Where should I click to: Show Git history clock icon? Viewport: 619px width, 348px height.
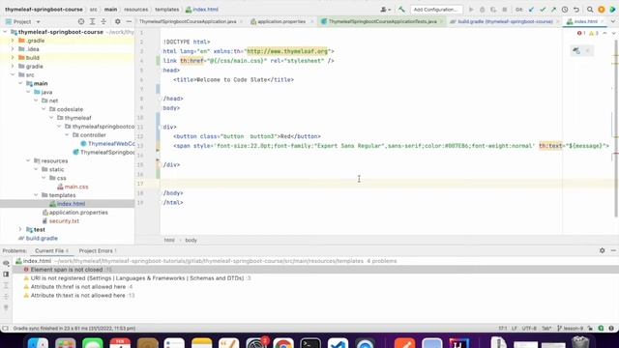(565, 10)
